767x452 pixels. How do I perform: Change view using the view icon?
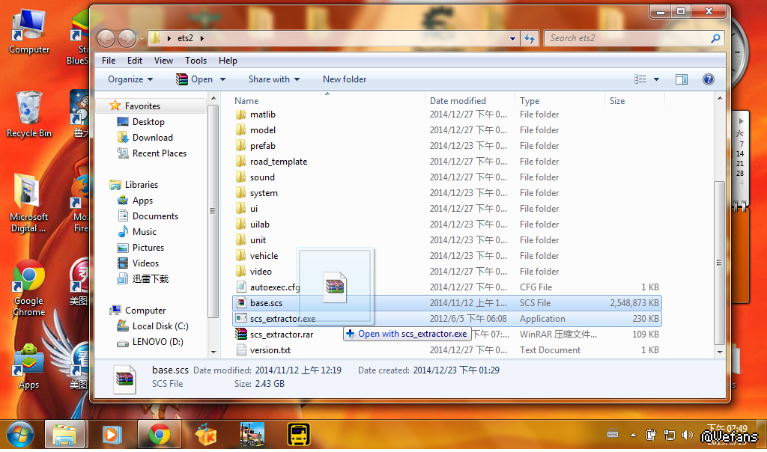(640, 79)
